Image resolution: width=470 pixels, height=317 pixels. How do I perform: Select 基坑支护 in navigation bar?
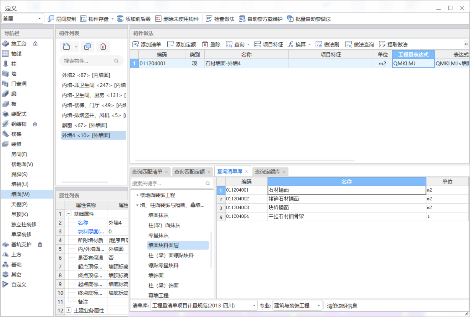tap(21, 245)
